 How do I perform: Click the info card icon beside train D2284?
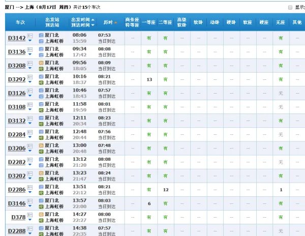(x=30, y=132)
